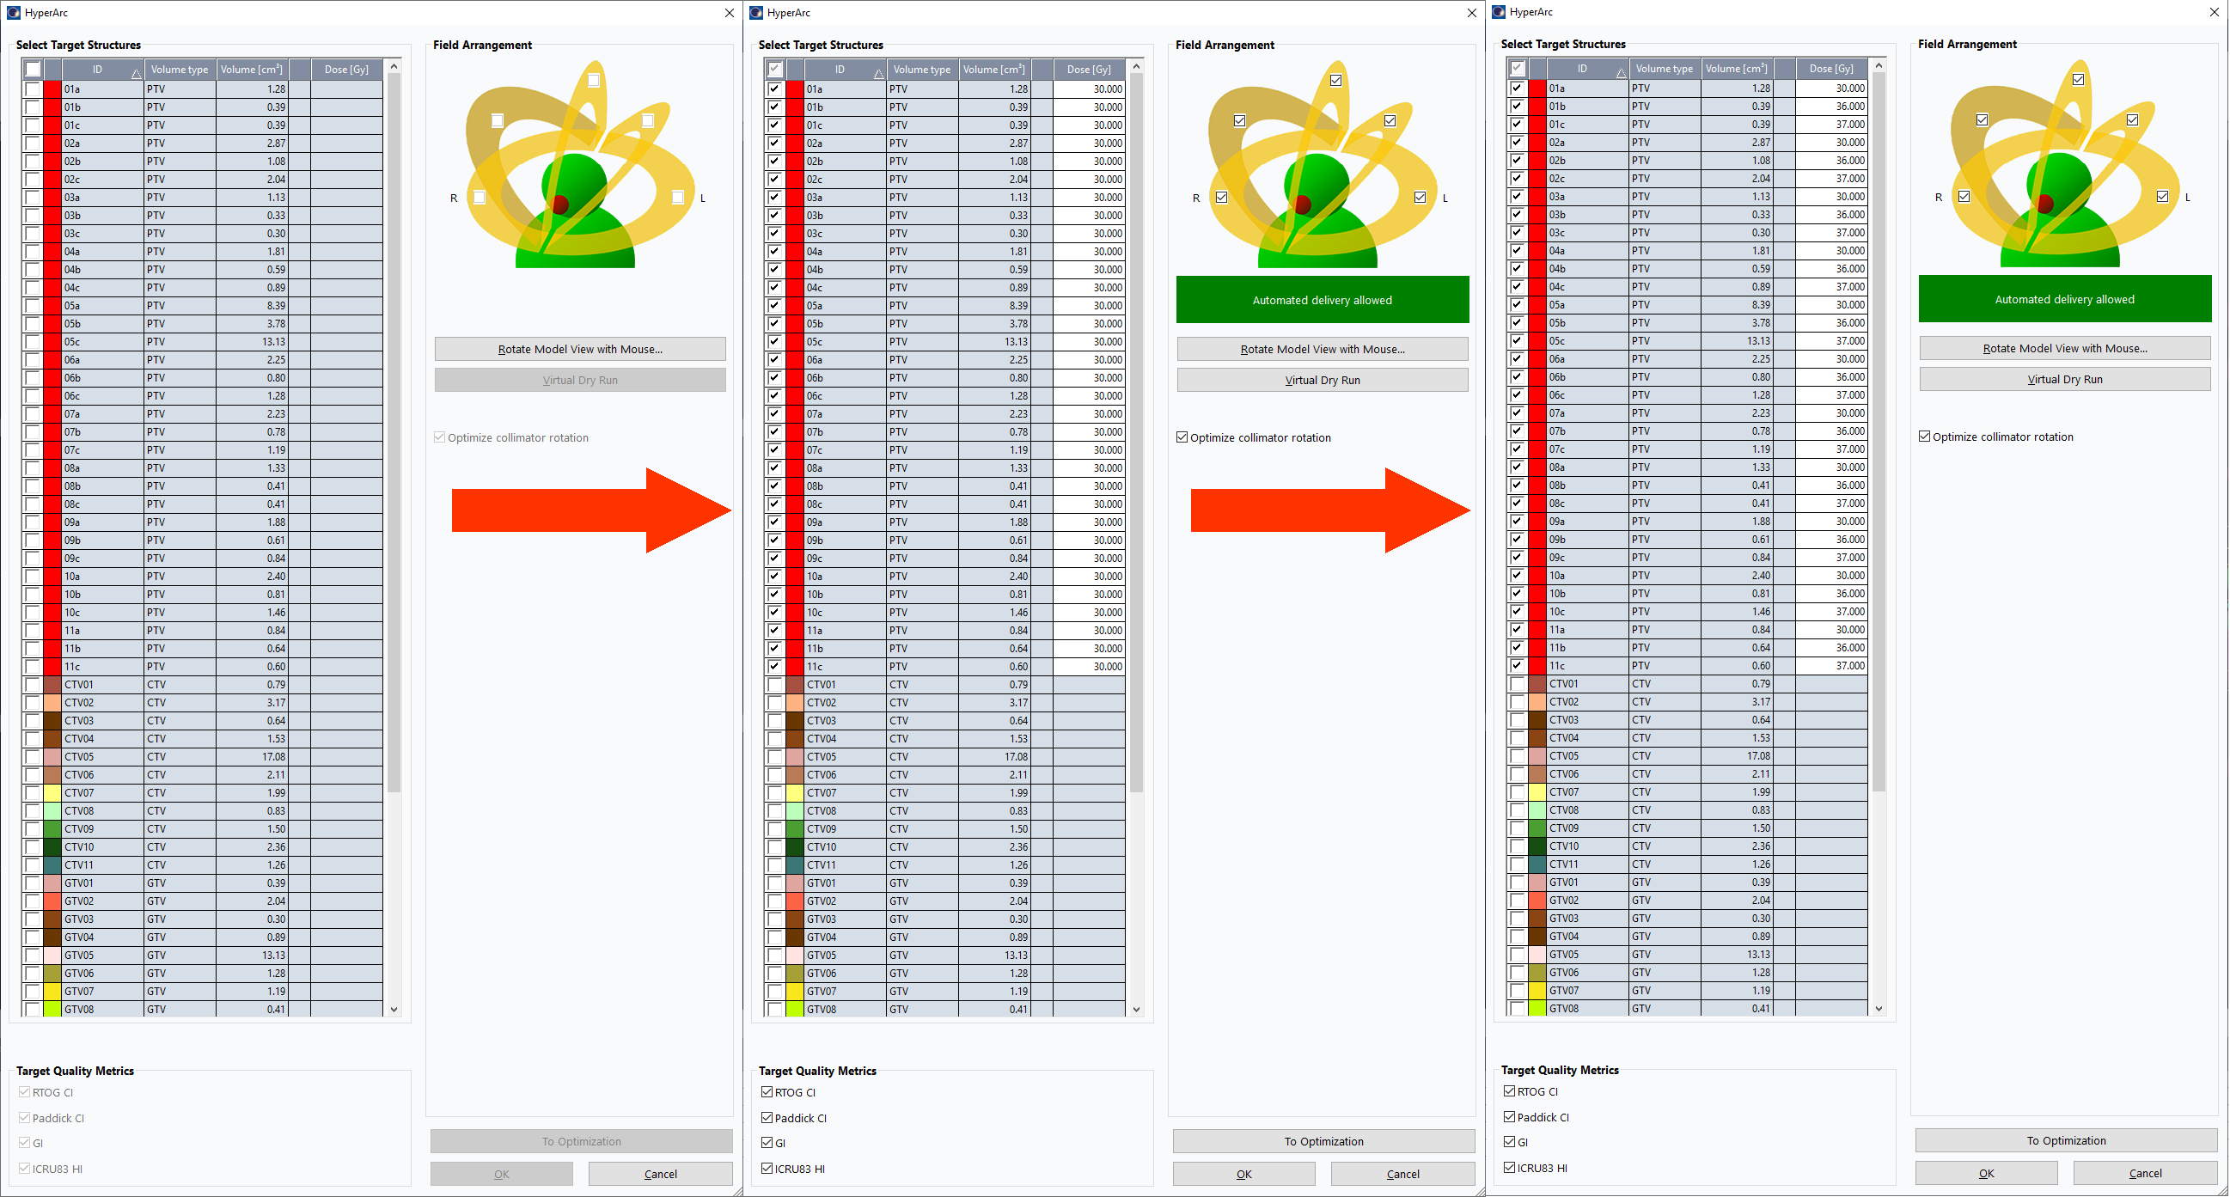Click the vertical scrollbar thumb in the middle window's list
The height and width of the screenshot is (1197, 2230).
coord(1137,433)
